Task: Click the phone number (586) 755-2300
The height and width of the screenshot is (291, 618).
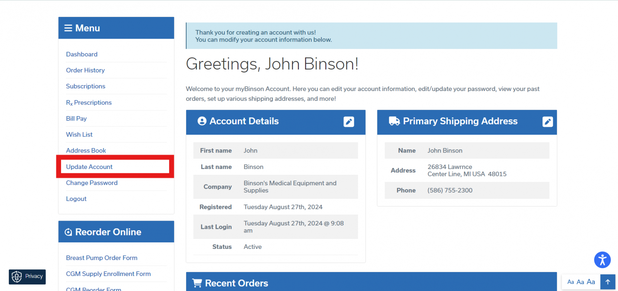Action: coord(450,190)
